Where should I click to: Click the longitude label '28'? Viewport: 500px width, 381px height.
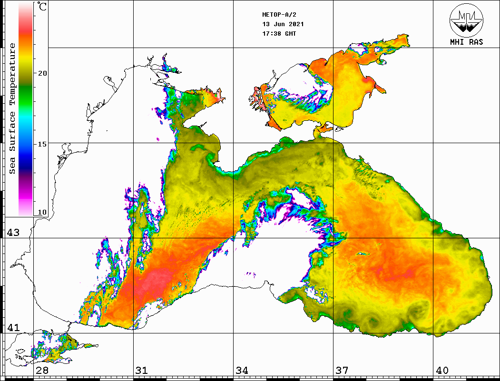coord(42,371)
